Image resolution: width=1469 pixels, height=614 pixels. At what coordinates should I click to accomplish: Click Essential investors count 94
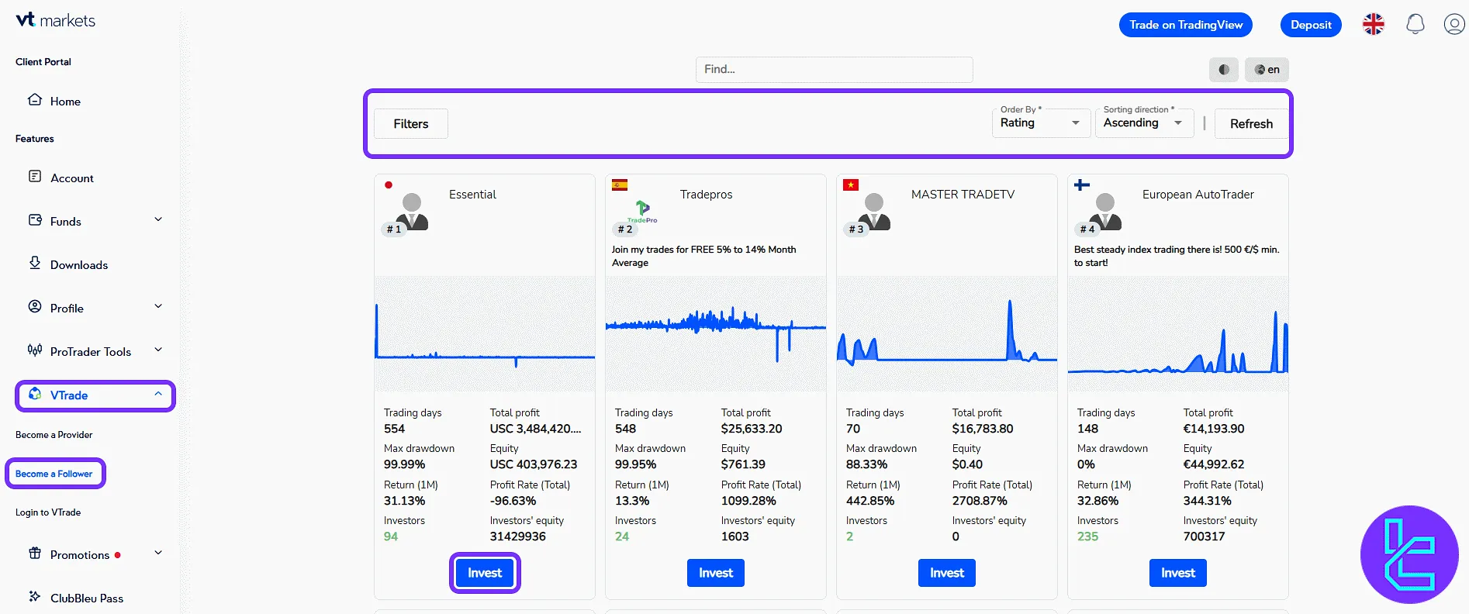(391, 536)
